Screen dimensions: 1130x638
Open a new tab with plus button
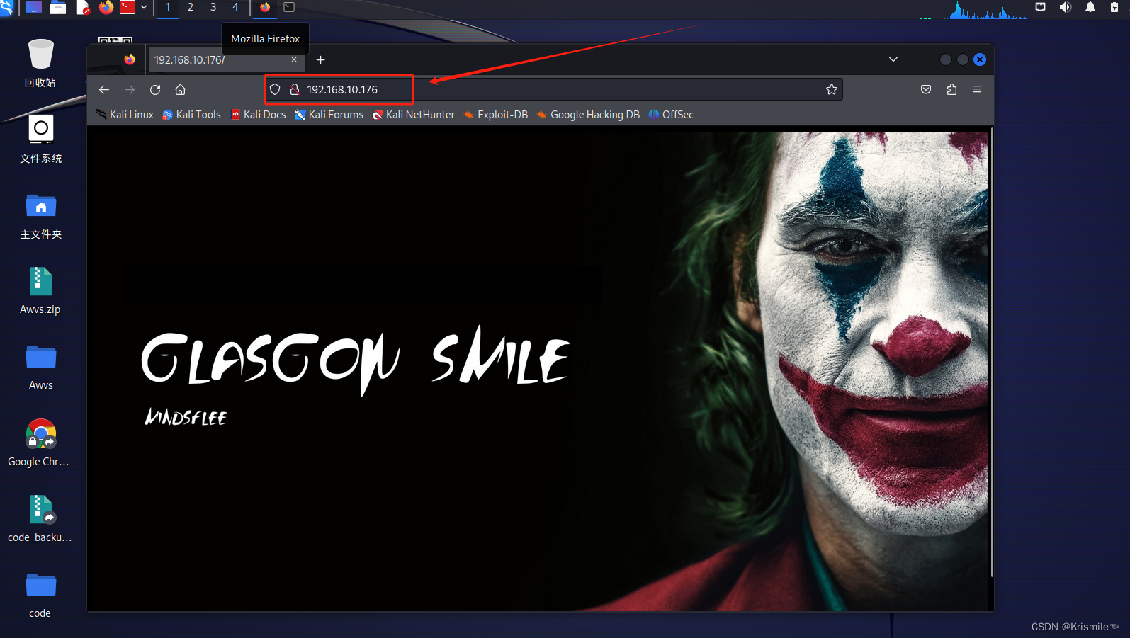click(321, 60)
